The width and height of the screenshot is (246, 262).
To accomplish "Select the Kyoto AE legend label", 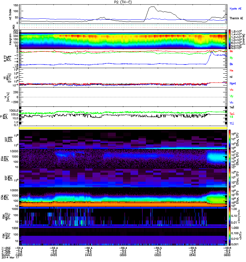I will (236, 9).
